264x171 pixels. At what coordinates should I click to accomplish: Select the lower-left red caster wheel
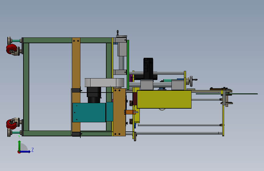pos(12,124)
